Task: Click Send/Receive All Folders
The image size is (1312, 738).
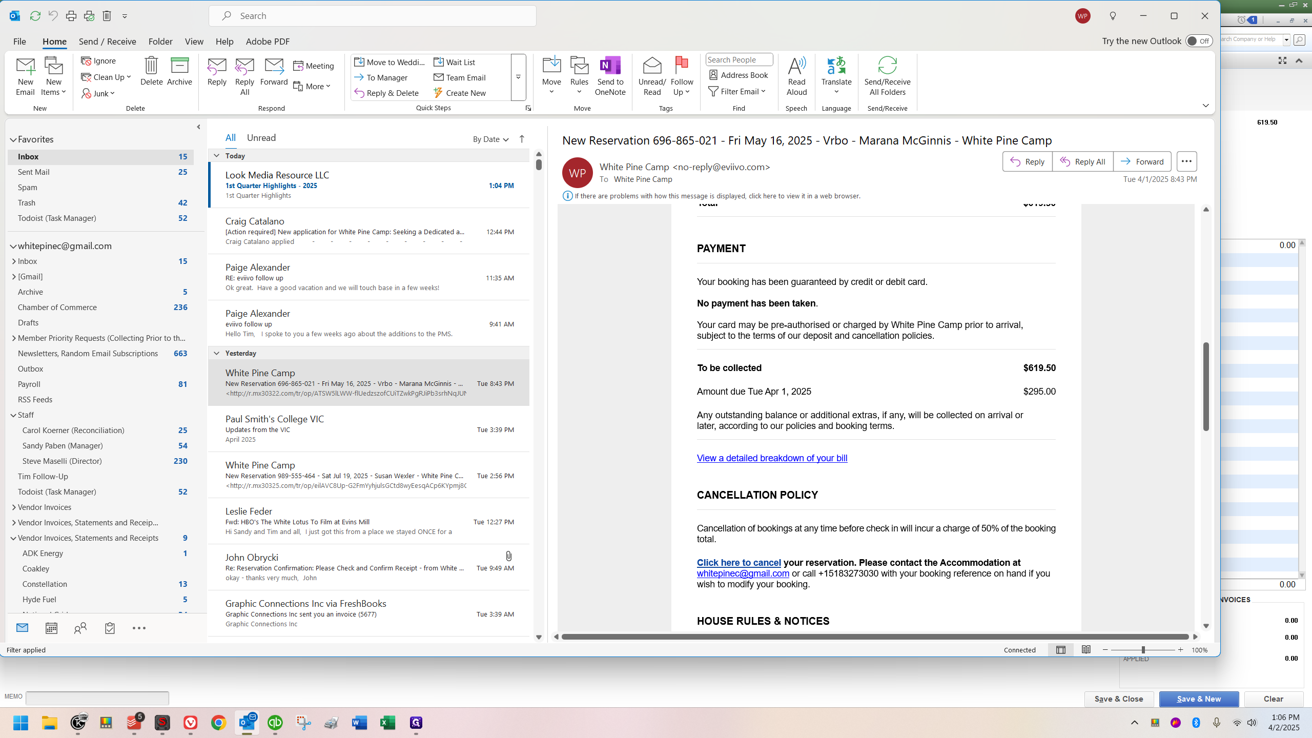Action: tap(887, 76)
